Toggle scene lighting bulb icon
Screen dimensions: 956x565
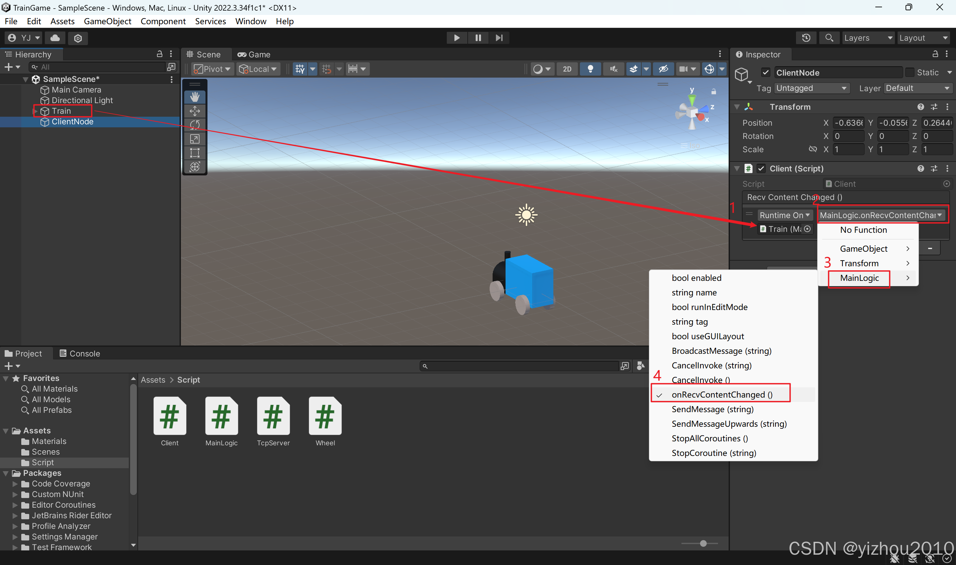click(x=590, y=69)
